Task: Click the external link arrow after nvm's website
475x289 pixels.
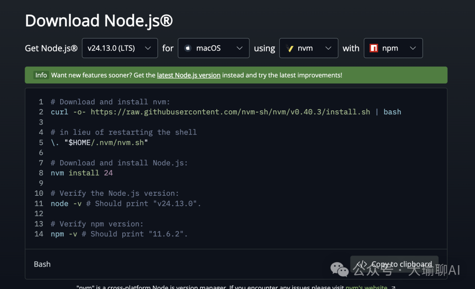Action: 393,287
